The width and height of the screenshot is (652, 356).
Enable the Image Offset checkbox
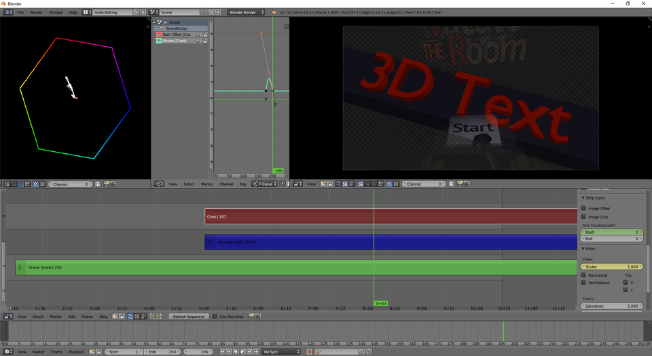tap(583, 208)
